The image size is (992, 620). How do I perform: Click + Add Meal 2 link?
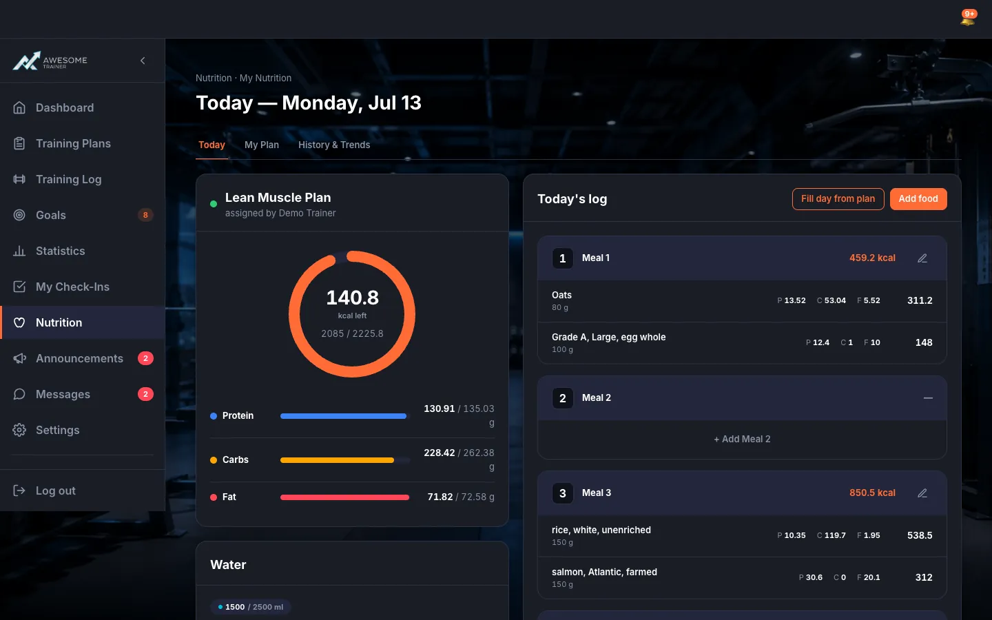click(742, 439)
